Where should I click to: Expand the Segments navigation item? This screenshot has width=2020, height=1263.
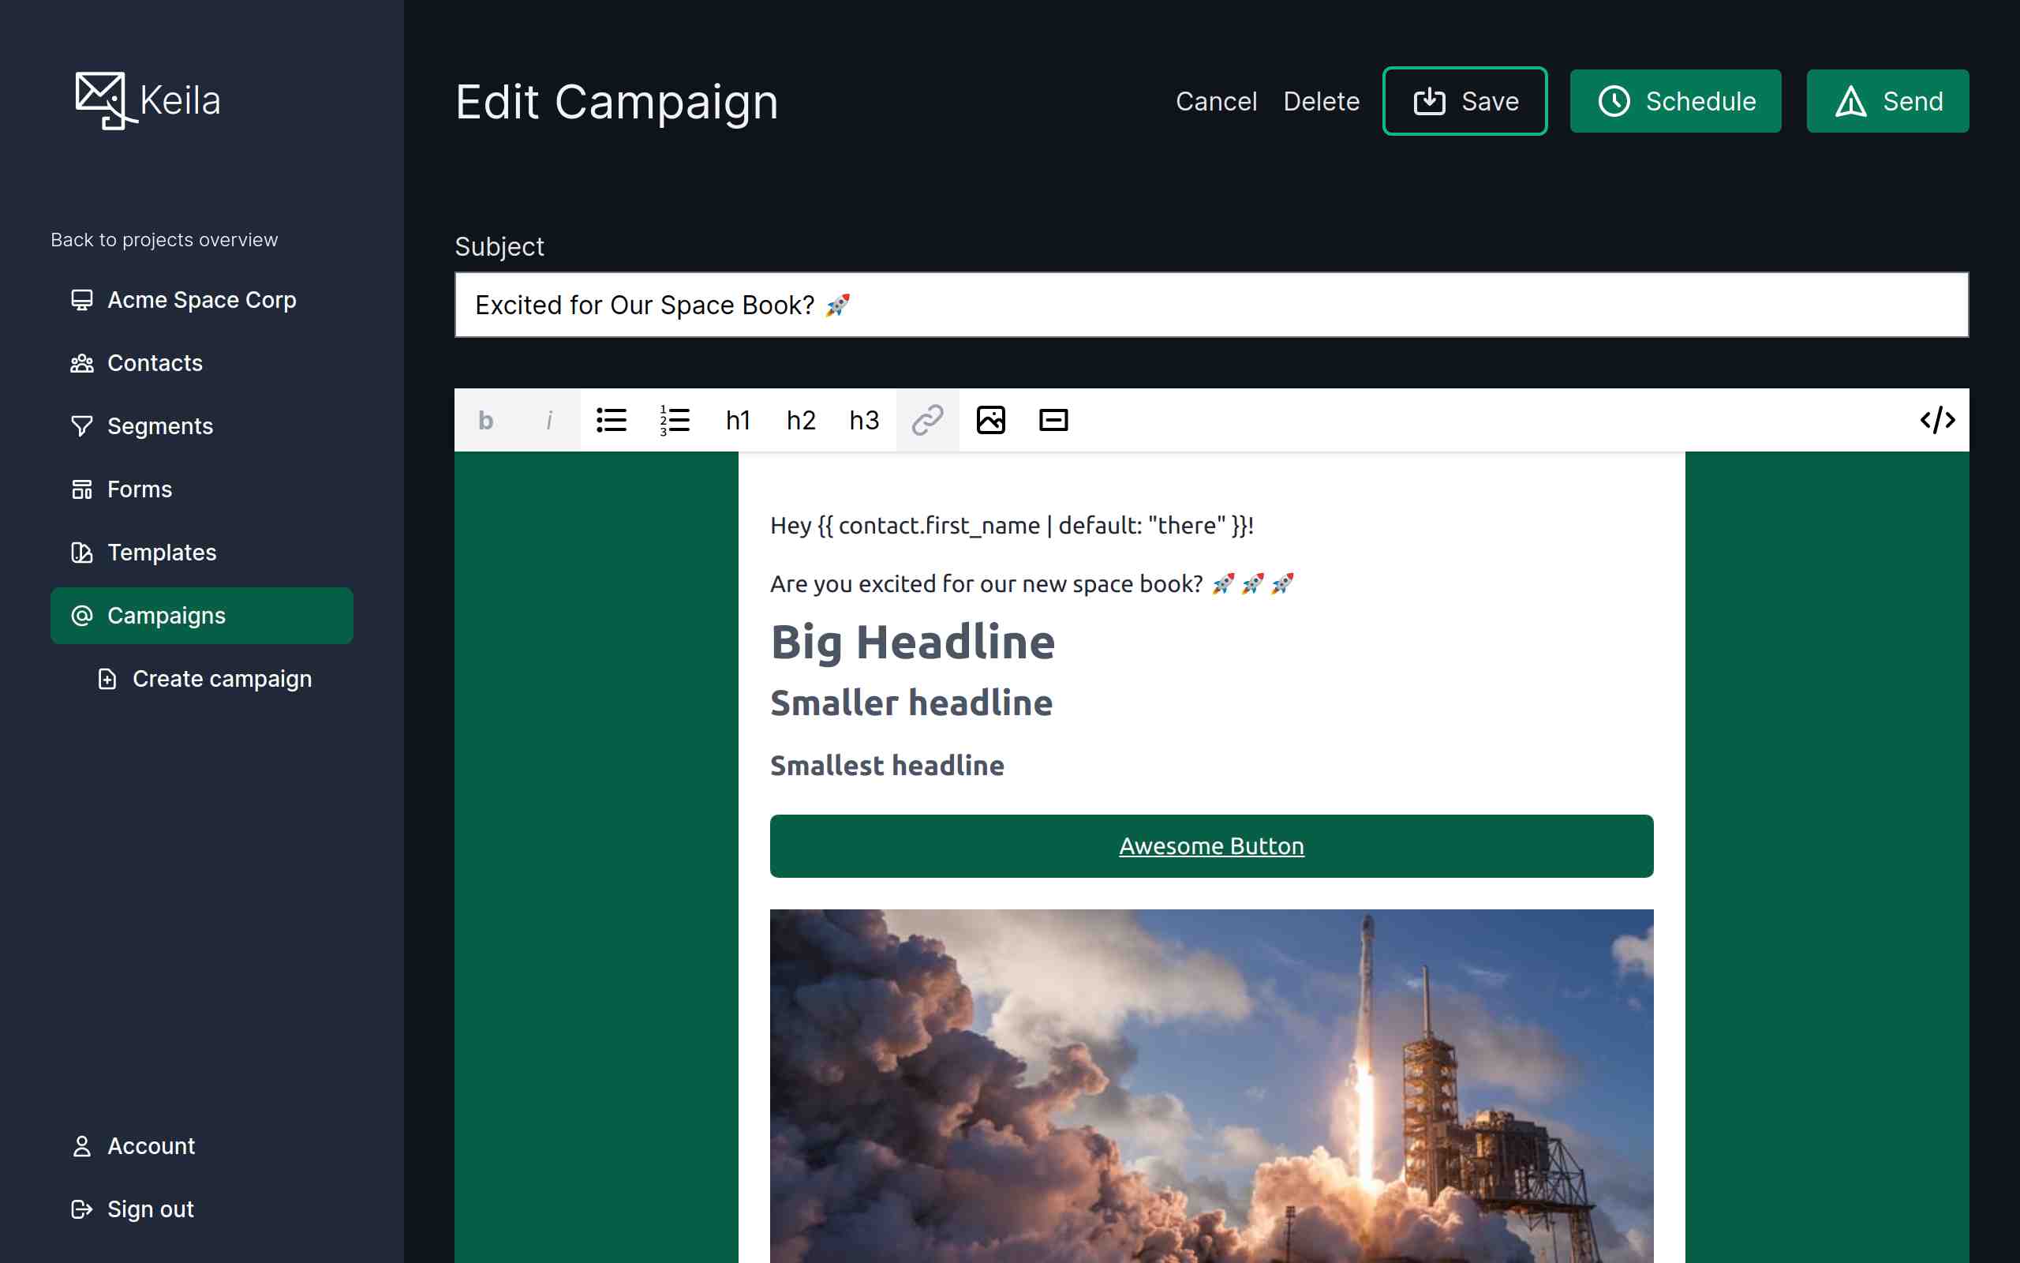click(x=159, y=425)
